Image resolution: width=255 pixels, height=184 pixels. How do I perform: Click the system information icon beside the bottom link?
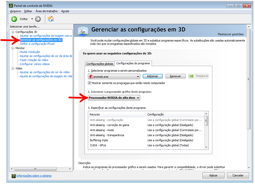(14, 176)
